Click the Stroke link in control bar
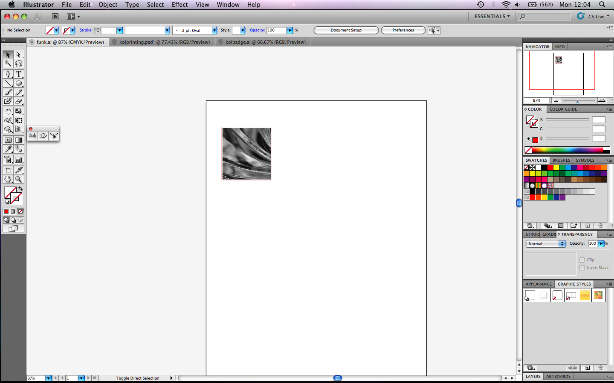Viewport: 614px width, 383px height. [x=86, y=30]
